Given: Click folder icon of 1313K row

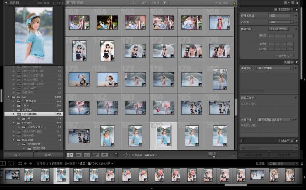Looking at the screenshot, I should (x=19, y=106).
